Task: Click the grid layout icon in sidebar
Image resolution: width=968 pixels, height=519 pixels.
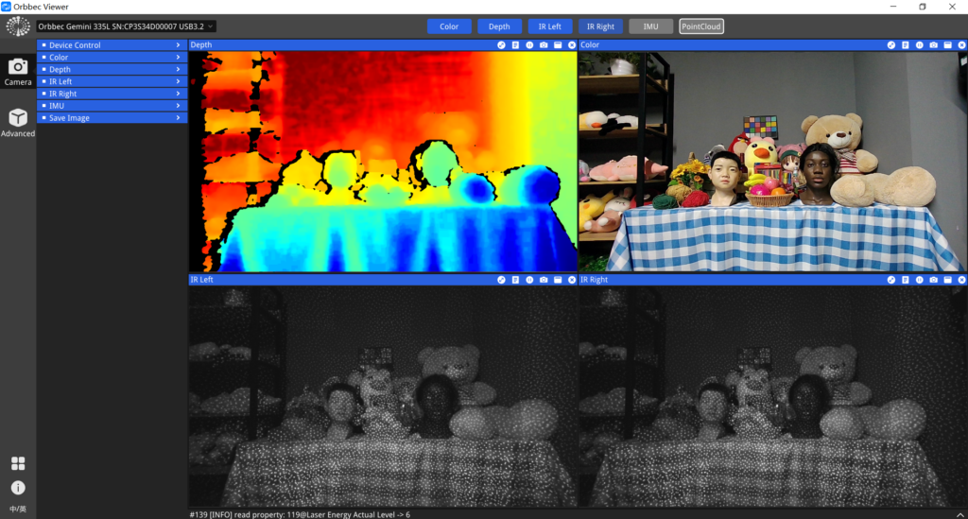Action: (x=18, y=463)
